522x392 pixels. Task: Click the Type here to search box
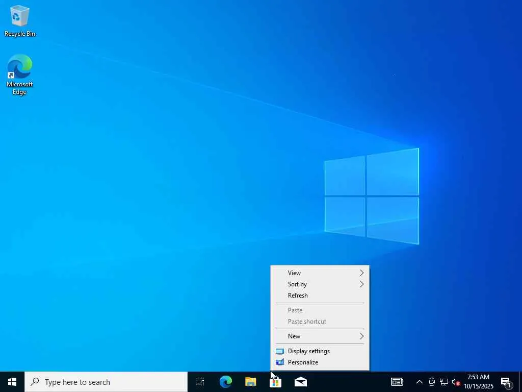click(x=106, y=382)
